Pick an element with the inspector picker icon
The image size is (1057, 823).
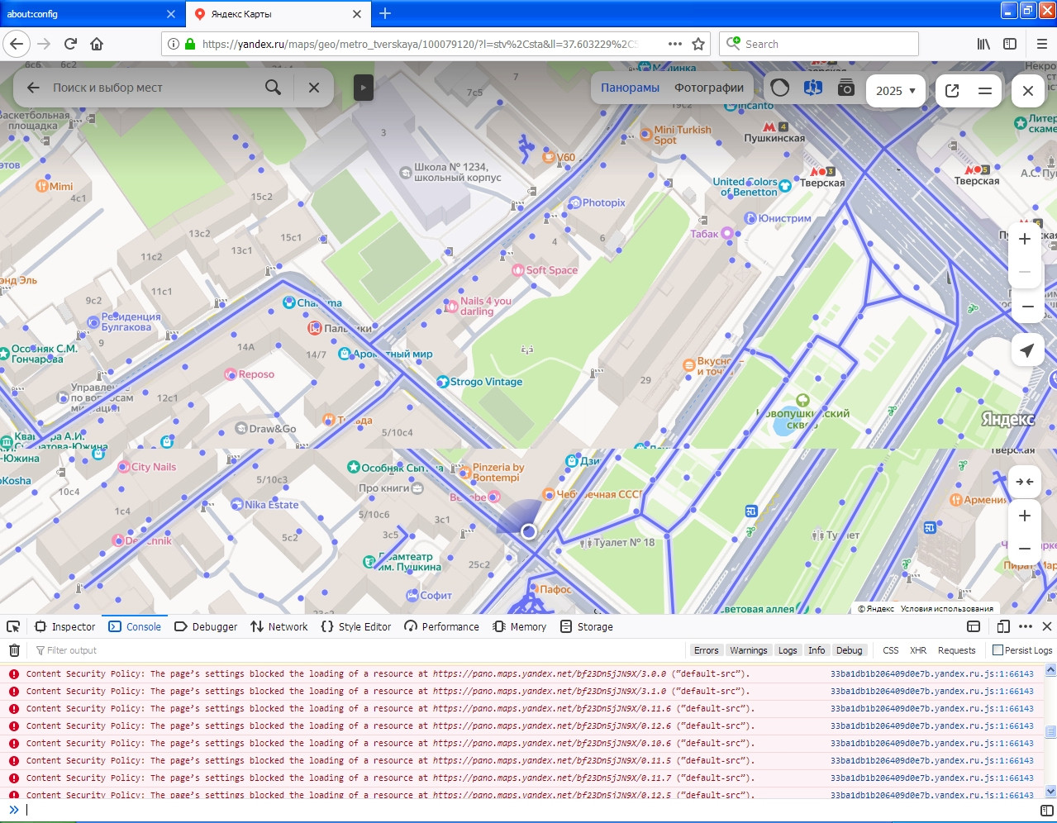click(x=13, y=626)
